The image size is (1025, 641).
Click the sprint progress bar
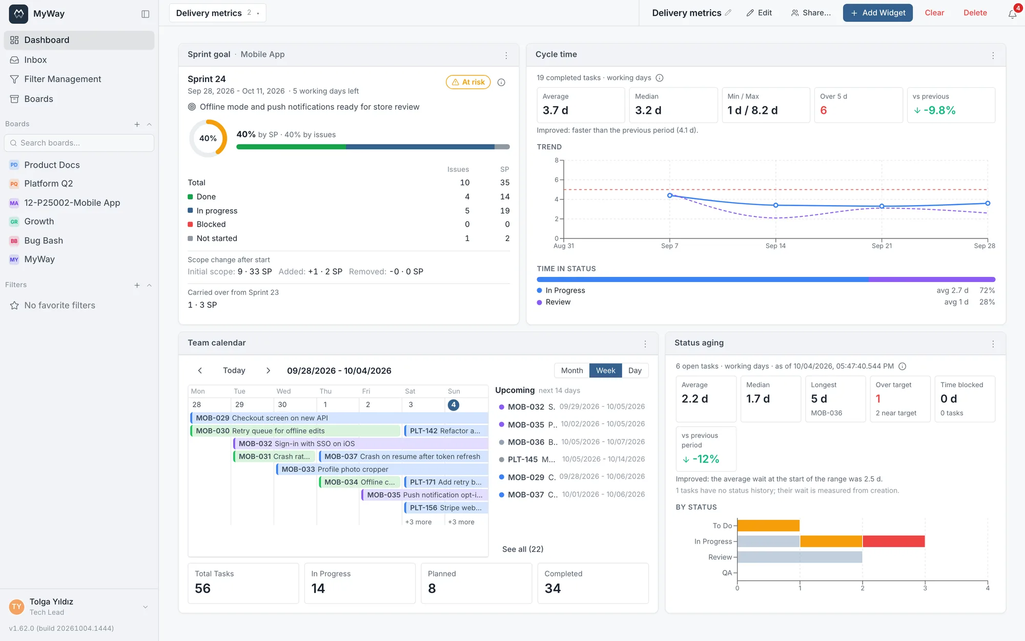tap(373, 147)
